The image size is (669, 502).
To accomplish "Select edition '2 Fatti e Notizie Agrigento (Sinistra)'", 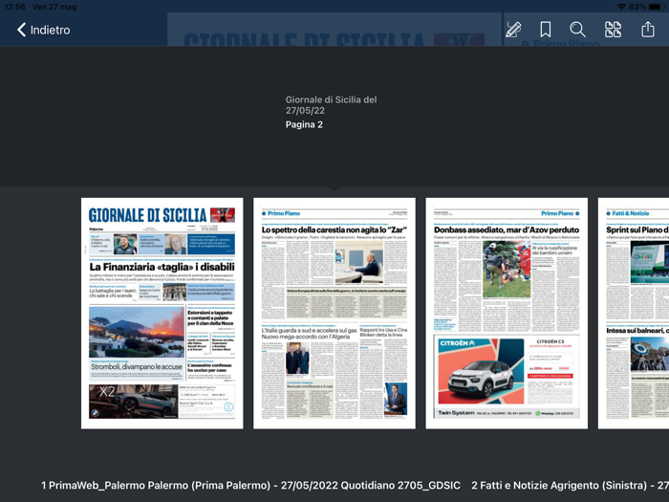I will pyautogui.click(x=570, y=486).
